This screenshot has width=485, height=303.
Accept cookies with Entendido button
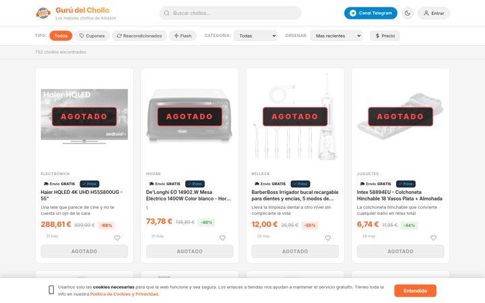415,291
